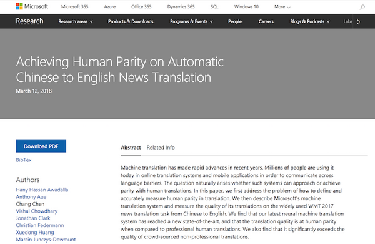
Task: Click the Microsoft logo
Action: (x=32, y=6)
